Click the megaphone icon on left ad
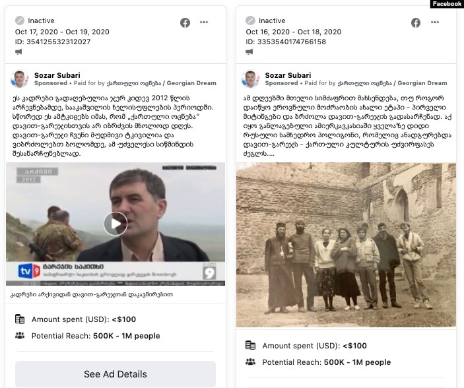The image size is (464, 388). click(x=18, y=52)
